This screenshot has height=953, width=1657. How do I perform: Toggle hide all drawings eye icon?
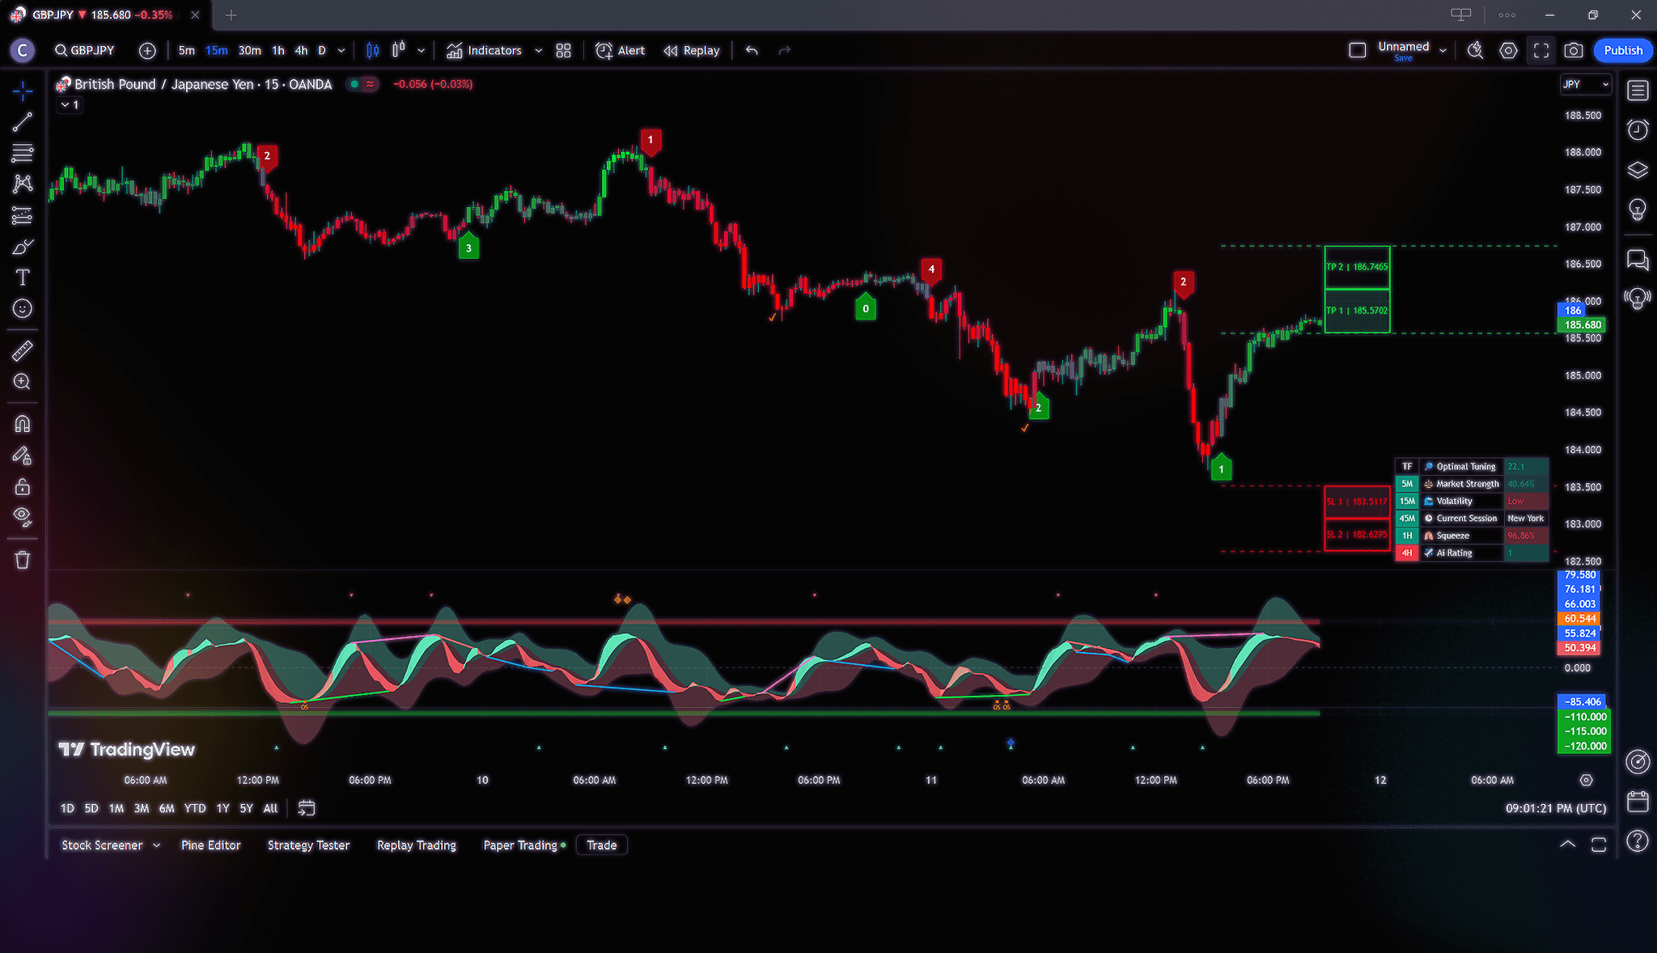(23, 517)
